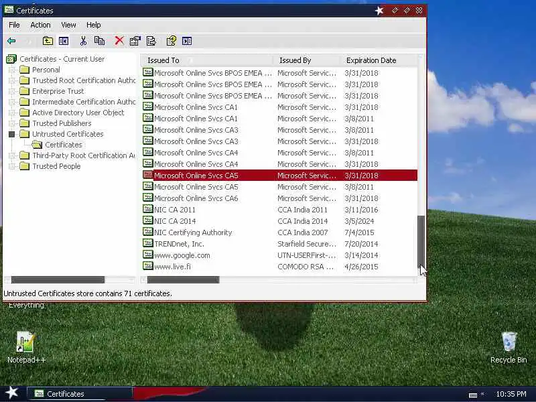
Task: Toggle the Show/Hide Console Tree icon
Action: 64,41
